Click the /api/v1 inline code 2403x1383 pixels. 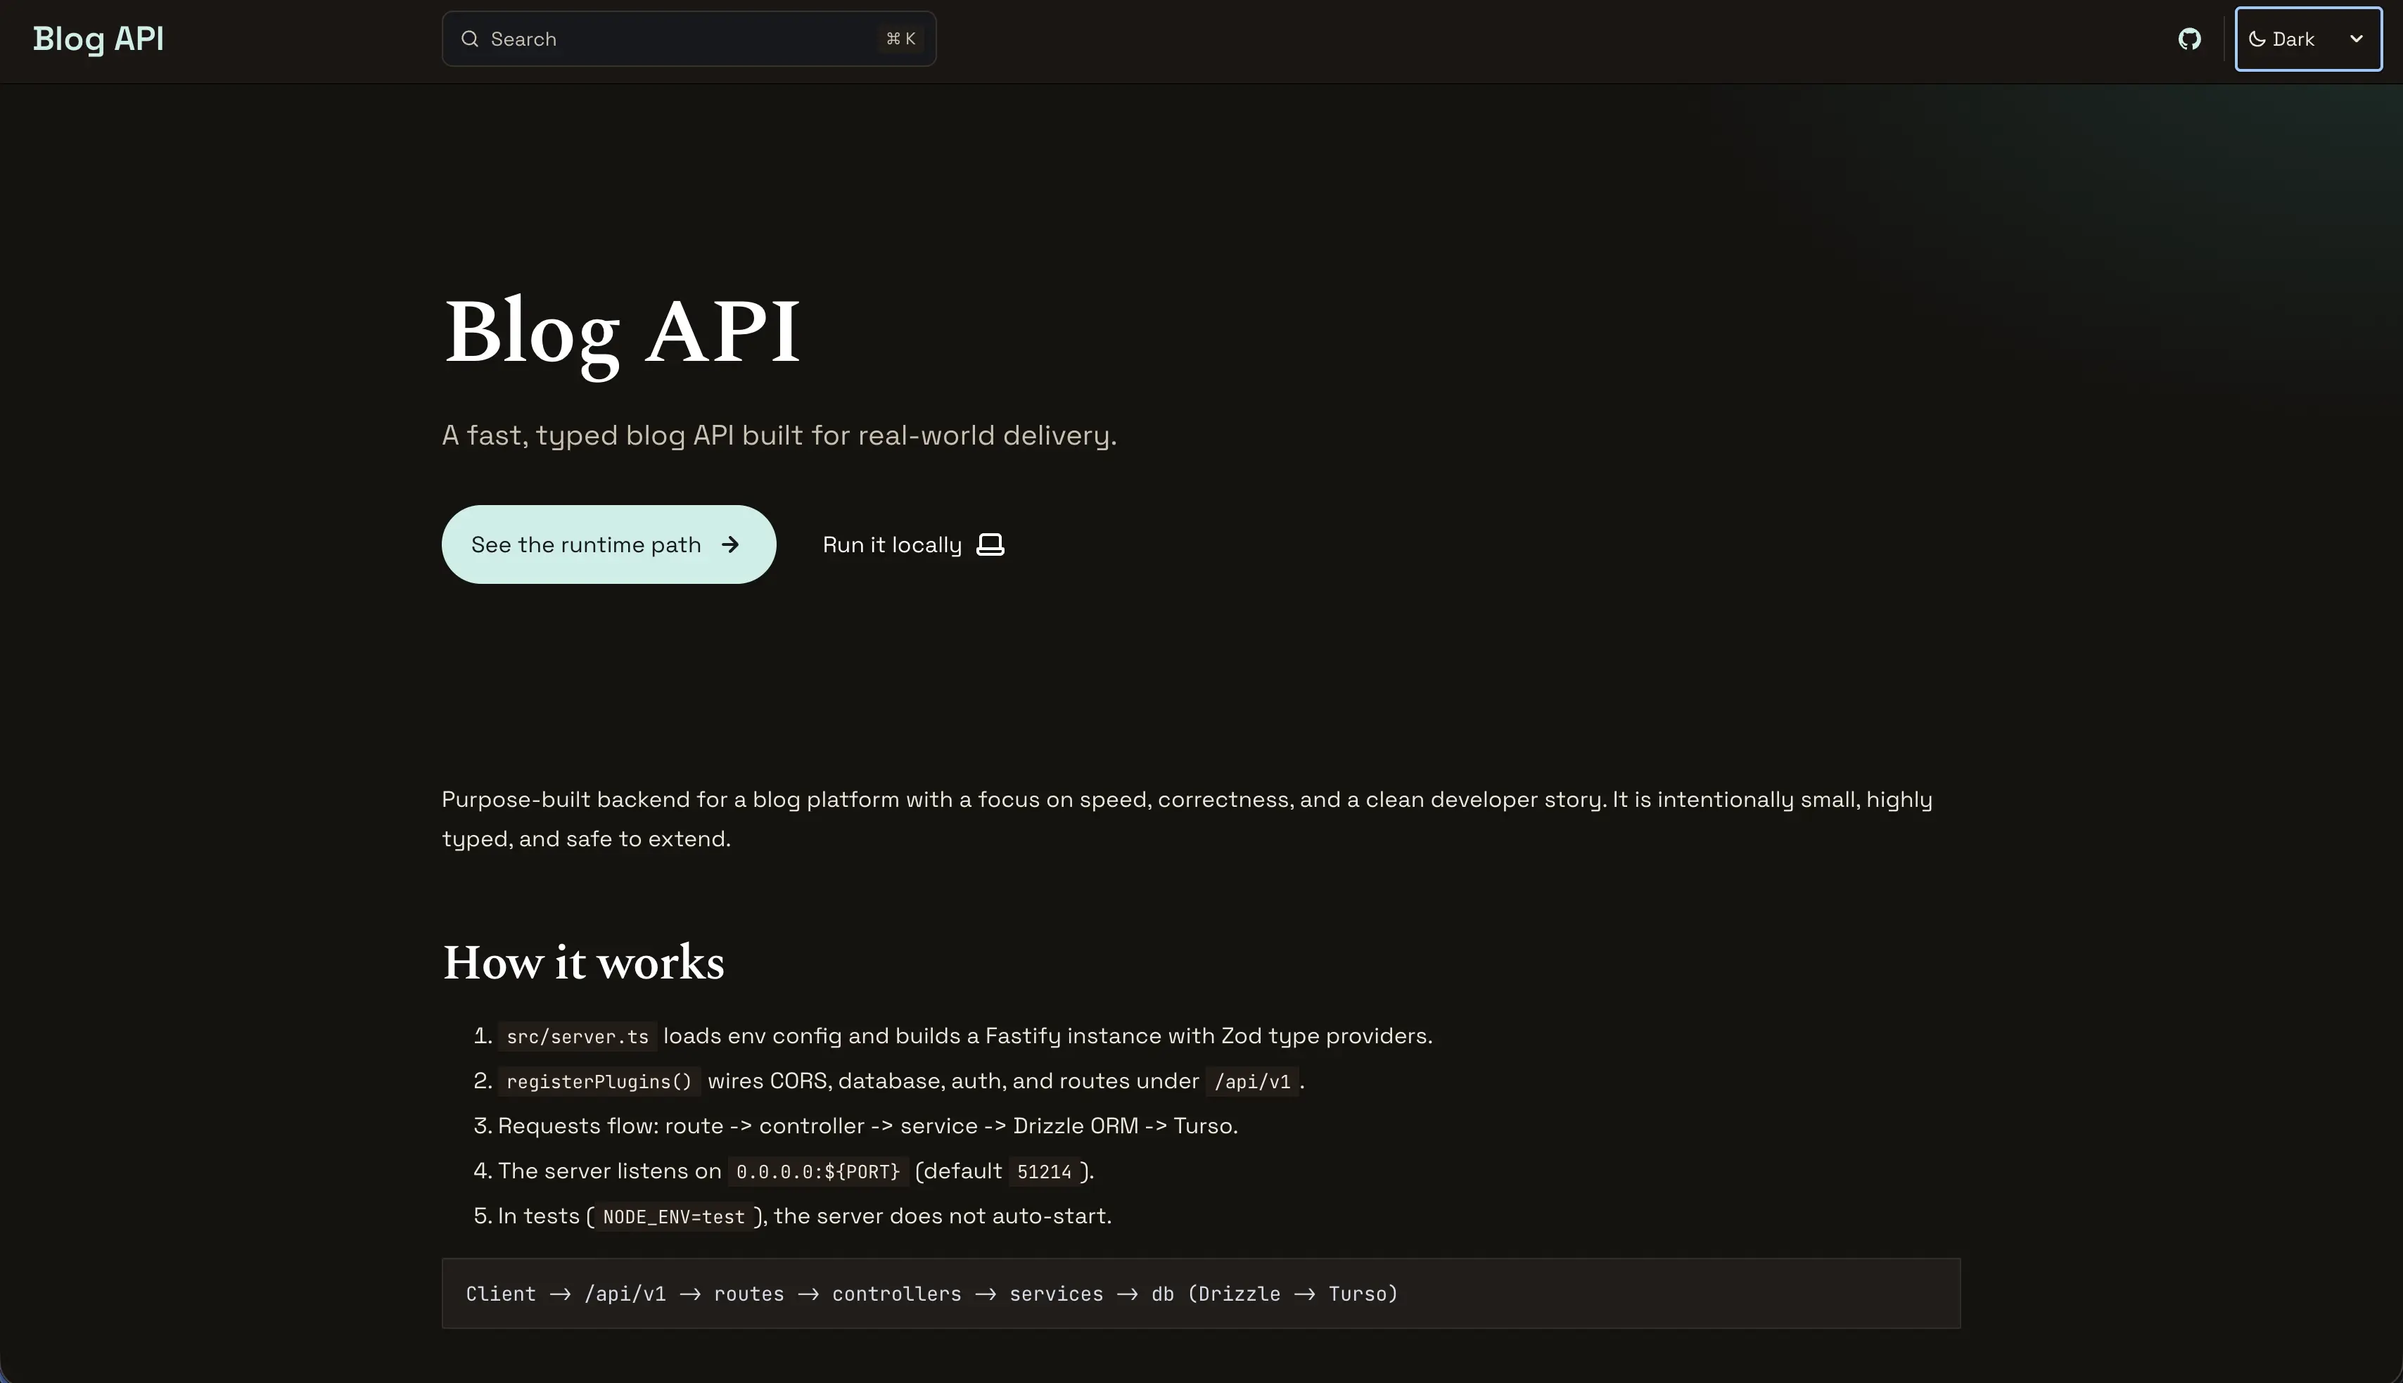(1252, 1082)
